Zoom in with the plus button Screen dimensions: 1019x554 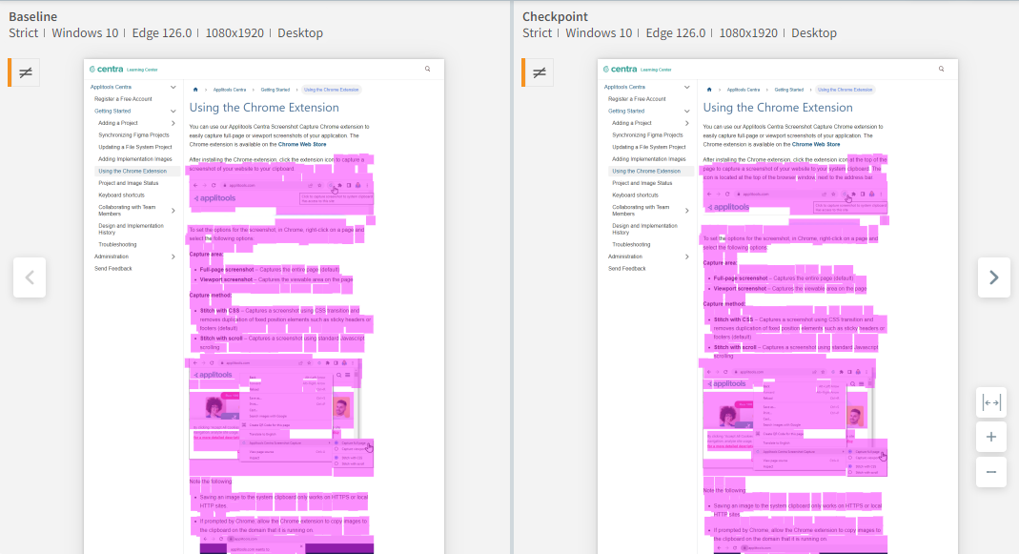pos(991,438)
